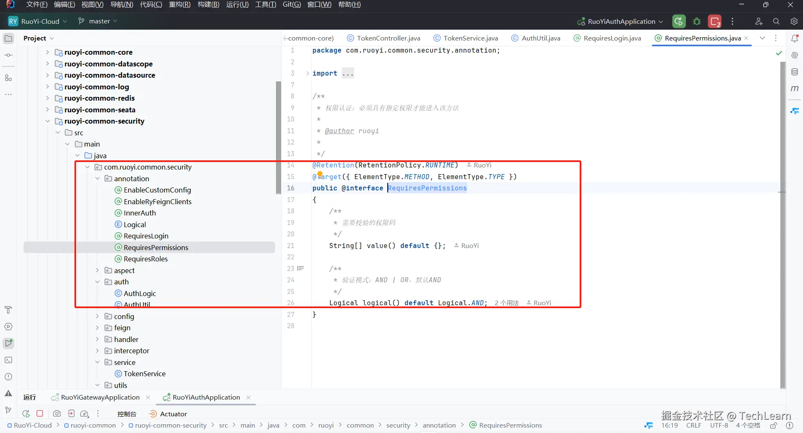Open the Code With Me user icon
The width and height of the screenshot is (803, 433).
(759, 21)
